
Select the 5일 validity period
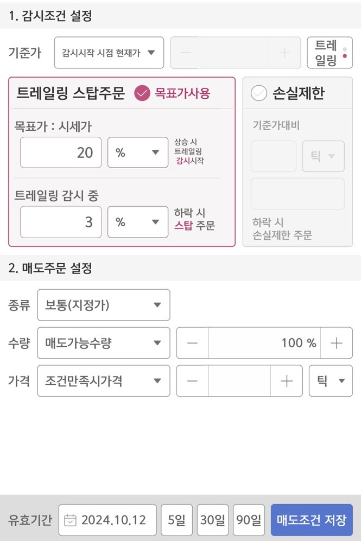[176, 519]
